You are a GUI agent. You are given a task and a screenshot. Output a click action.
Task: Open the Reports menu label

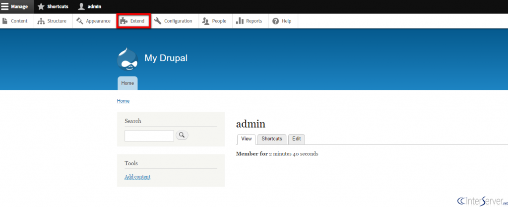(x=254, y=21)
